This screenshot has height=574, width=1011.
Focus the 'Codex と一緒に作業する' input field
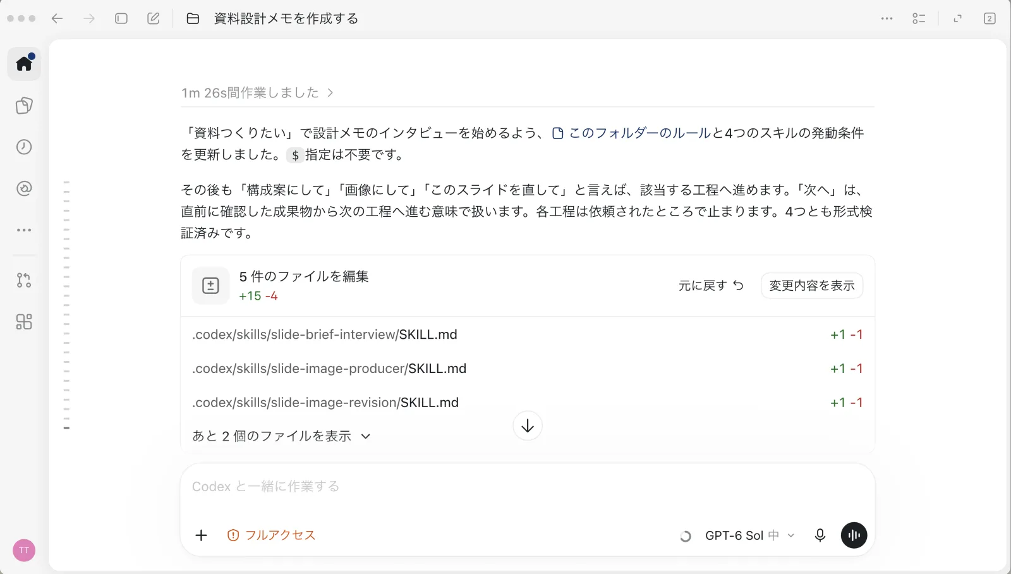coord(528,487)
